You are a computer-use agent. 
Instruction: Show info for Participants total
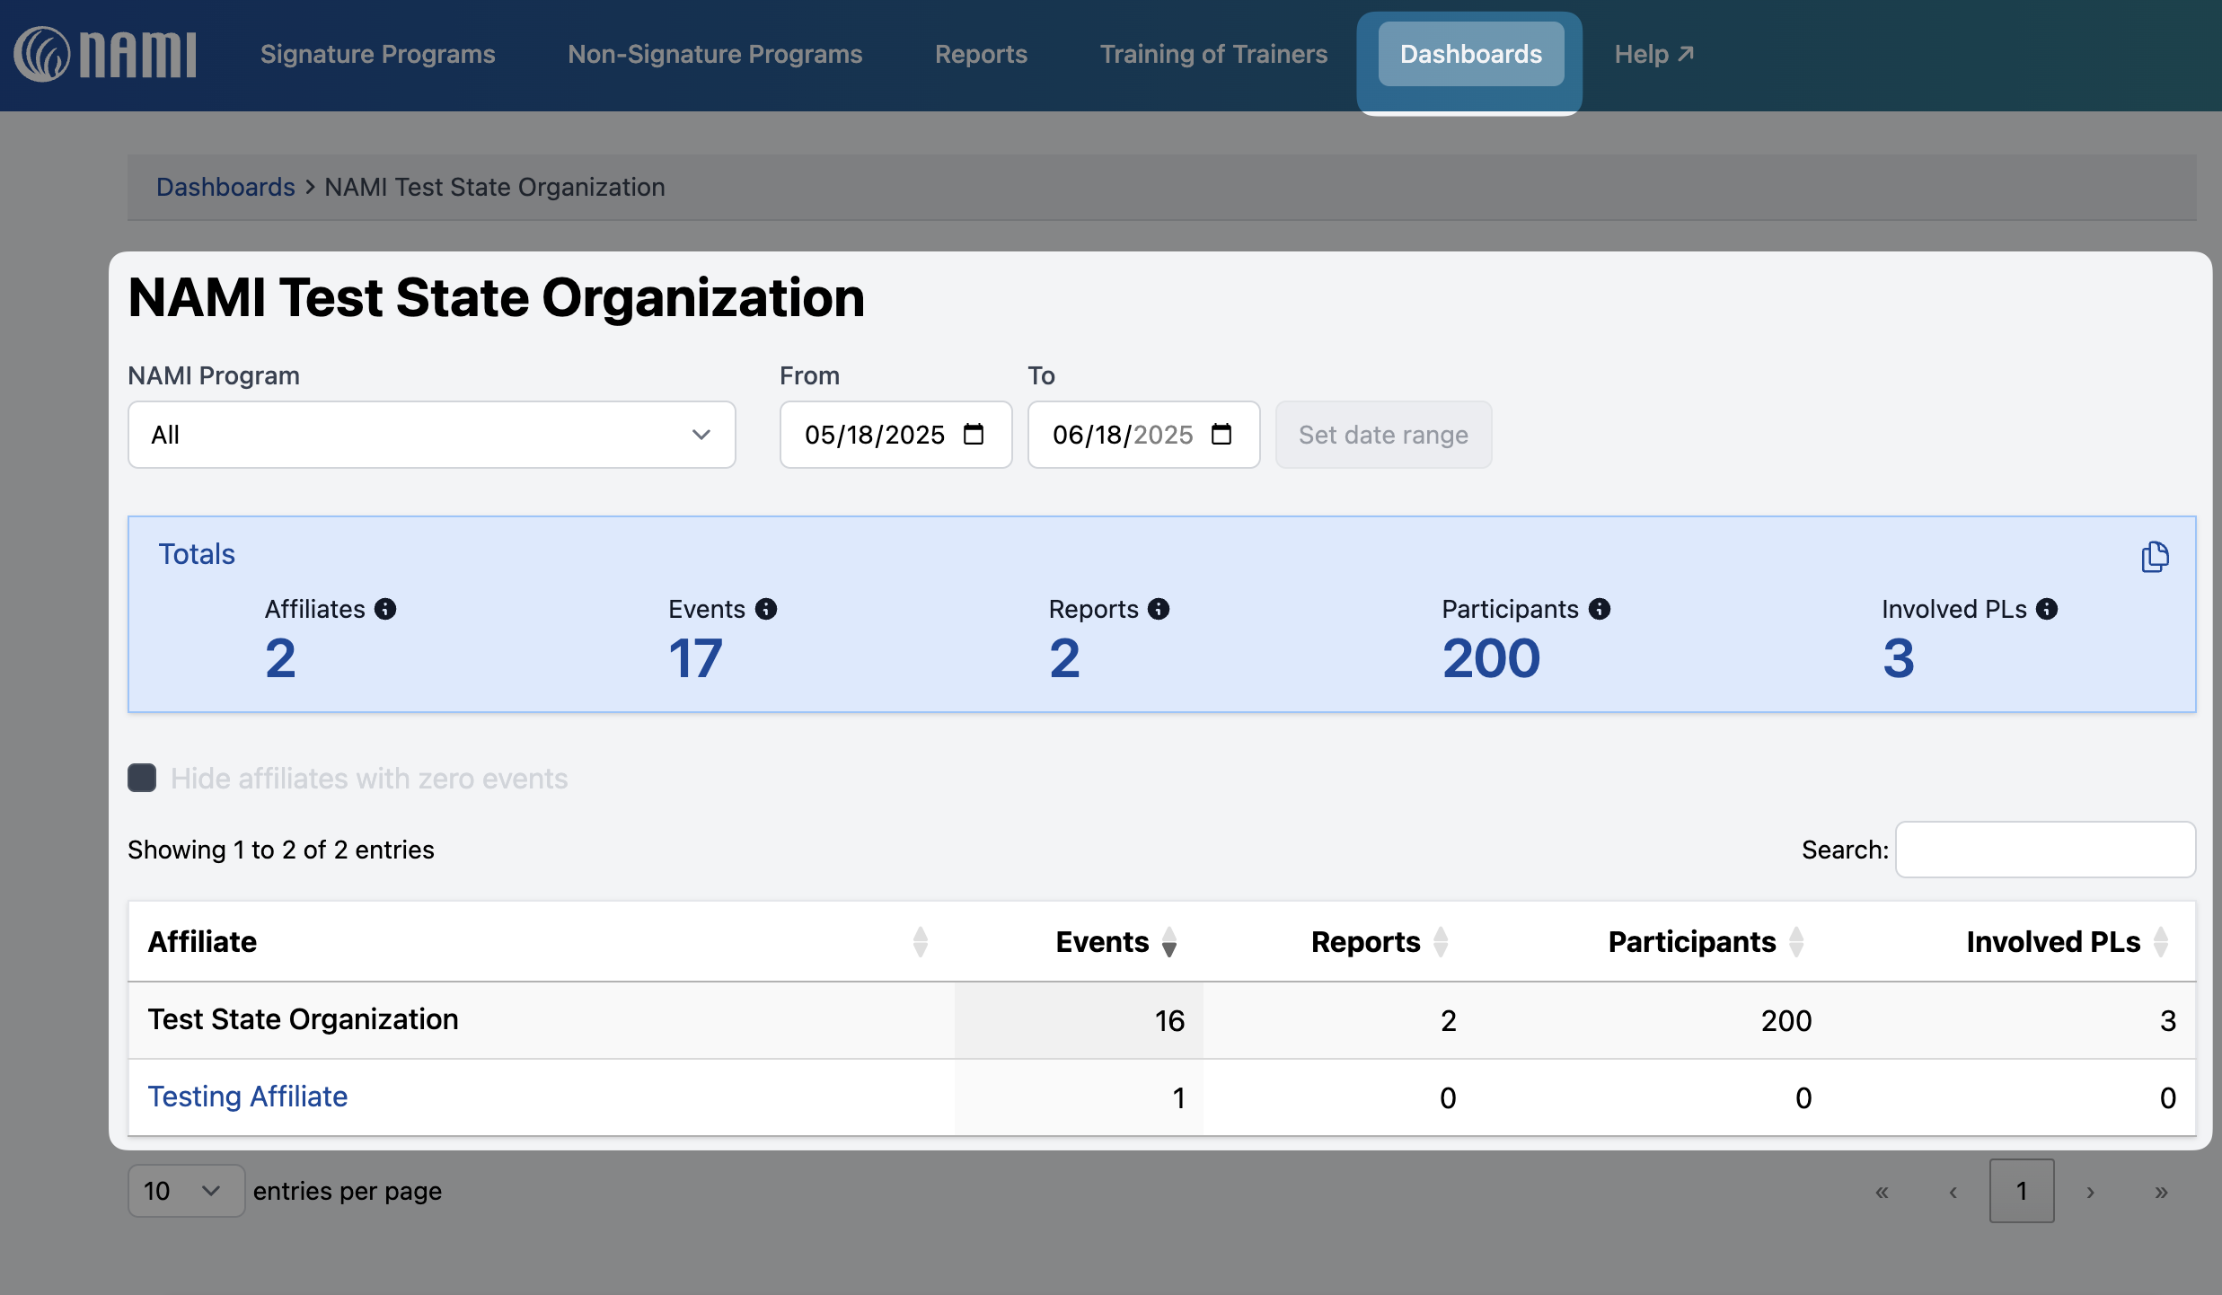coord(1600,609)
